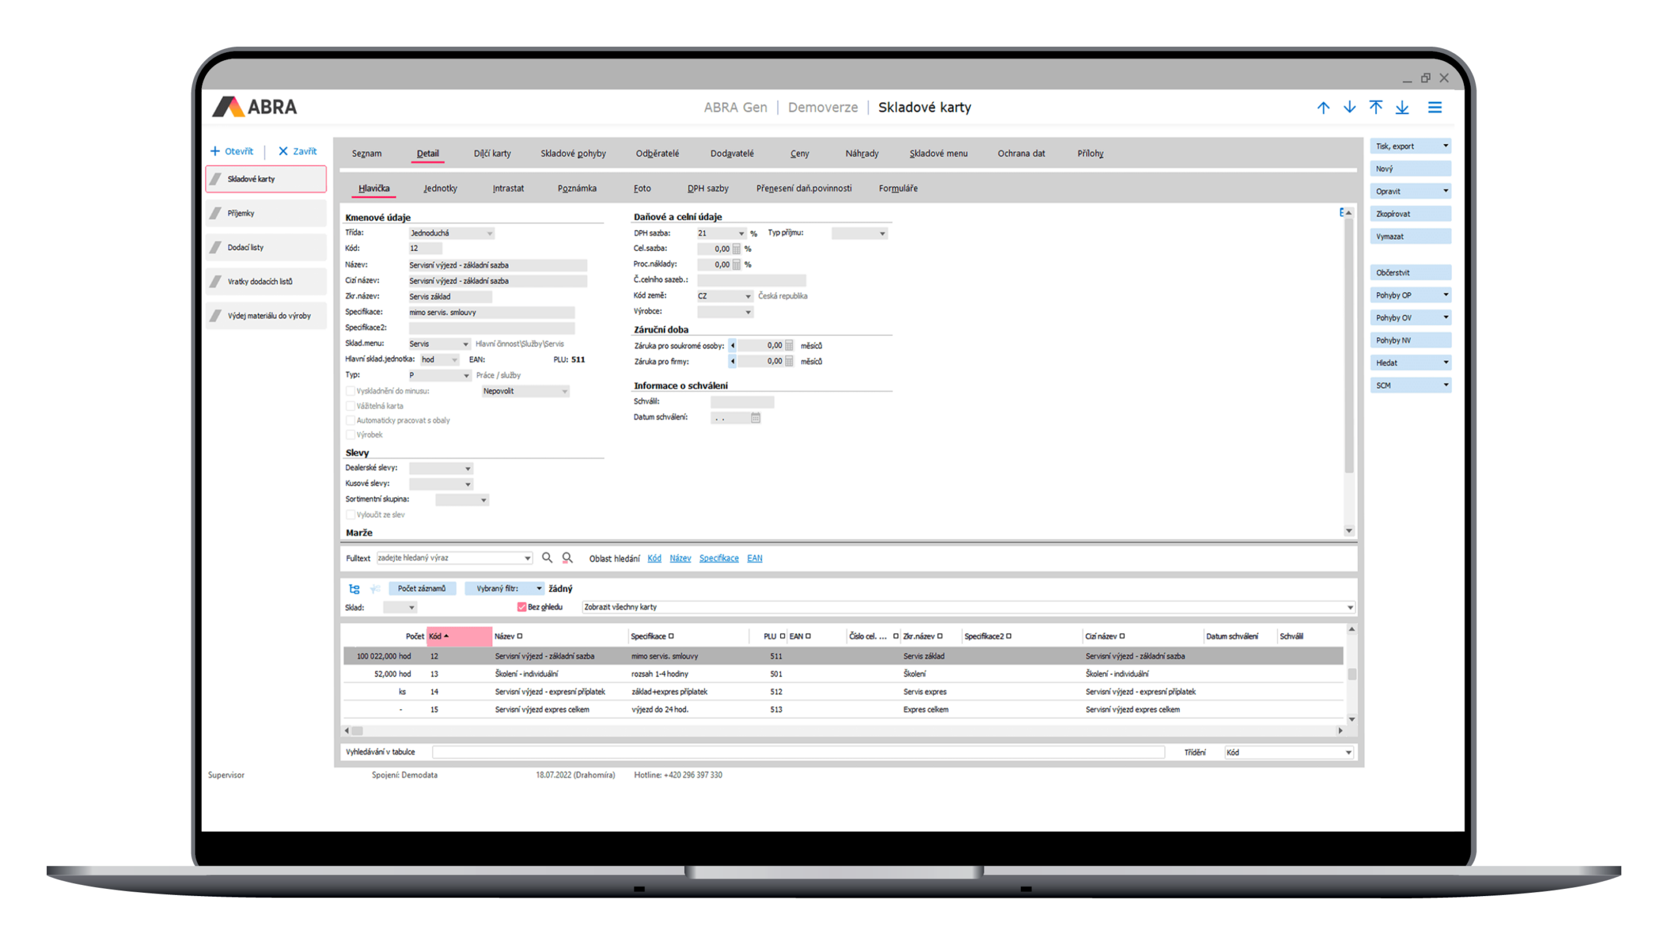Click the tree structure icon beside Počet záznamů

pyautogui.click(x=354, y=588)
